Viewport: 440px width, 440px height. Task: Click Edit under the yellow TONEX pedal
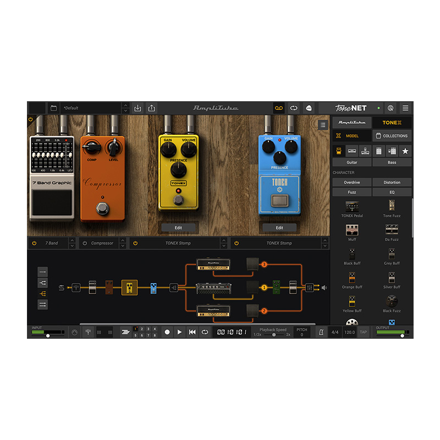tap(178, 228)
